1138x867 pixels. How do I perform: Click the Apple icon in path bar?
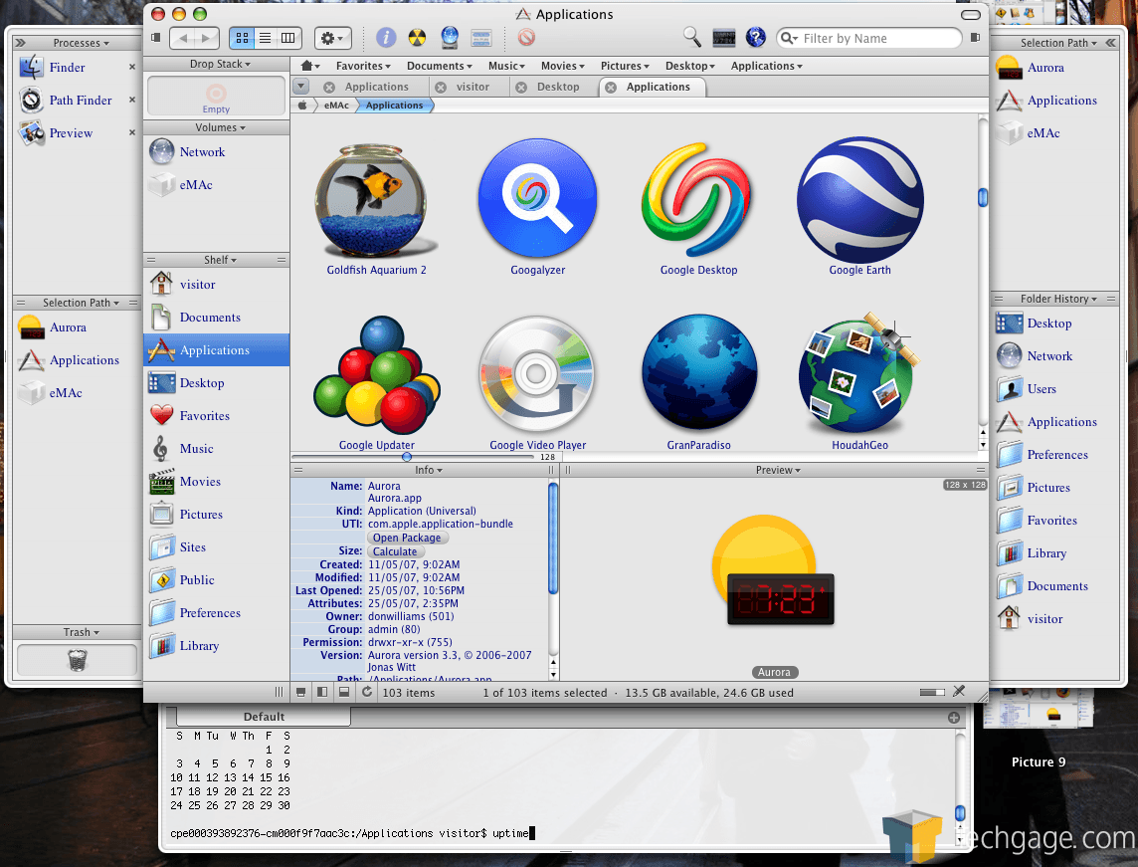302,106
